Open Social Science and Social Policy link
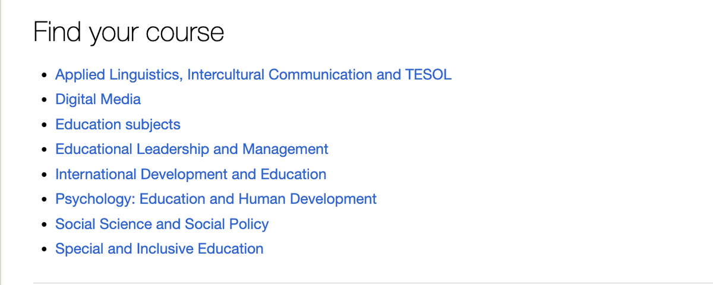Image resolution: width=713 pixels, height=285 pixels. click(x=162, y=224)
